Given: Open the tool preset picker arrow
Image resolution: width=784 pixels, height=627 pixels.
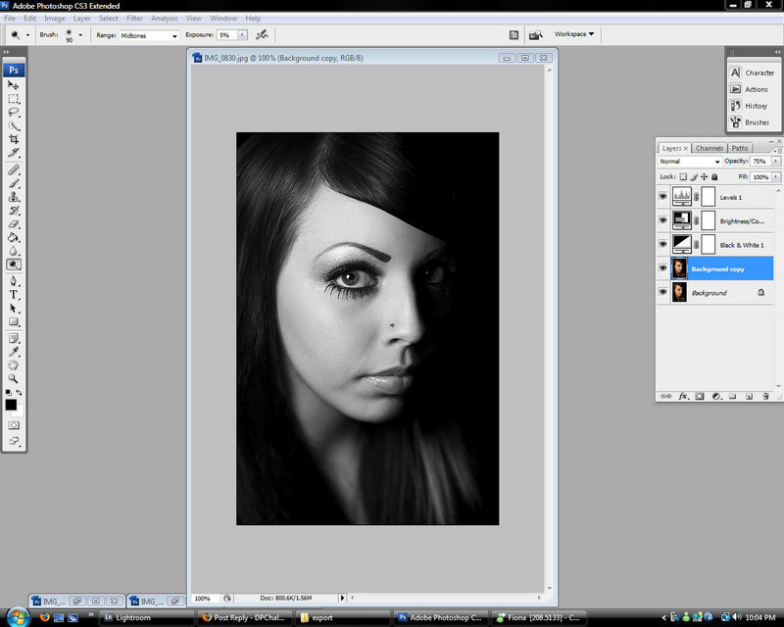Looking at the screenshot, I should (27, 35).
